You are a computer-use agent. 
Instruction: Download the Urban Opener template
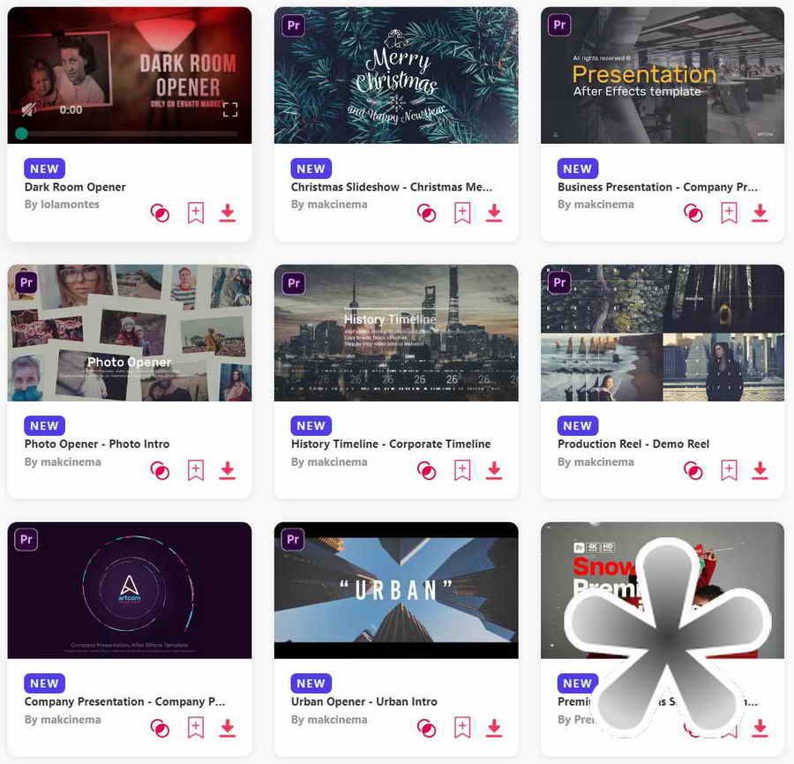coord(494,728)
